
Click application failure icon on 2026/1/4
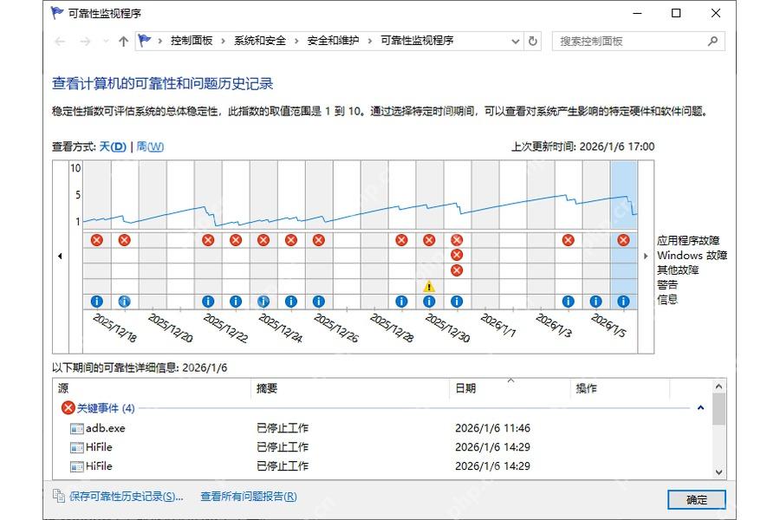(x=568, y=240)
